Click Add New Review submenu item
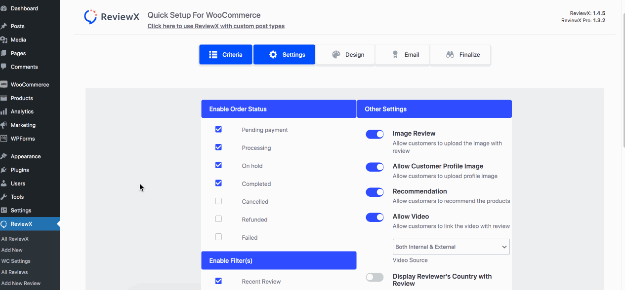 point(21,283)
